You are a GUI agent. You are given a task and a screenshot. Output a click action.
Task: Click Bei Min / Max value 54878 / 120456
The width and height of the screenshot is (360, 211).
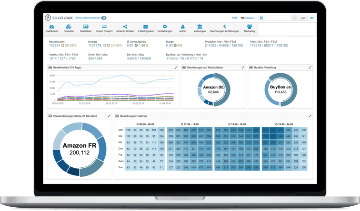coord(139,58)
